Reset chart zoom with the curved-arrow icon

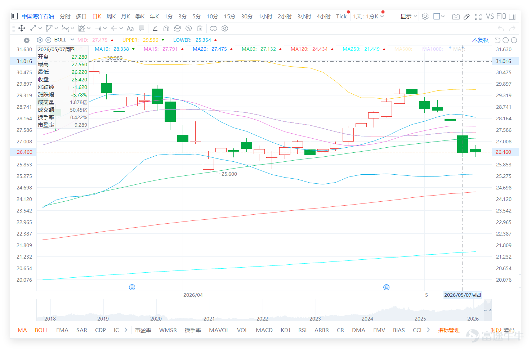(x=497, y=40)
